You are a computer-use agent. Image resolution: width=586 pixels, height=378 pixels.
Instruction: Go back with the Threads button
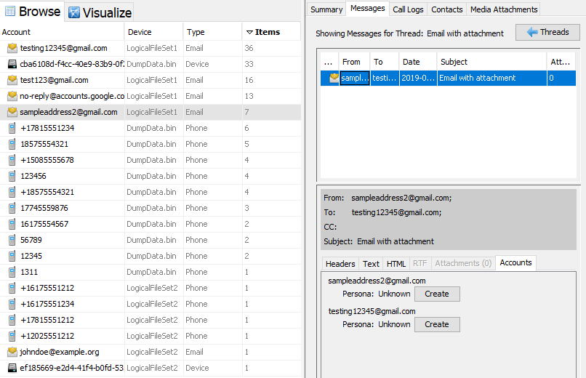(x=547, y=33)
